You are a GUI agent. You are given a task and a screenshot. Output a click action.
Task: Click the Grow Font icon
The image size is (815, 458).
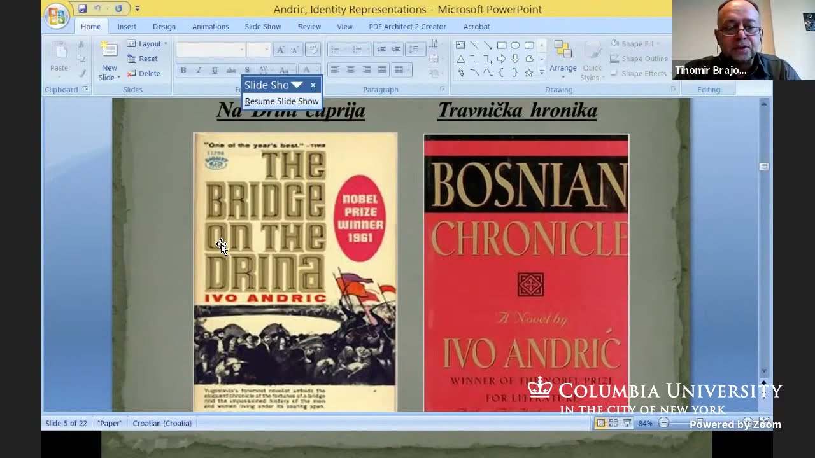280,50
